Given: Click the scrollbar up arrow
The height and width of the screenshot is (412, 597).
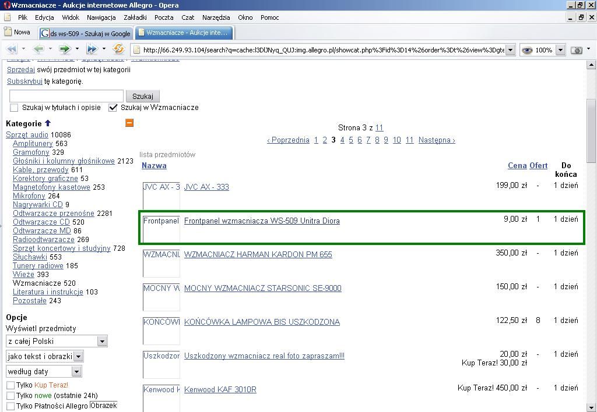Looking at the screenshot, I should click(591, 65).
